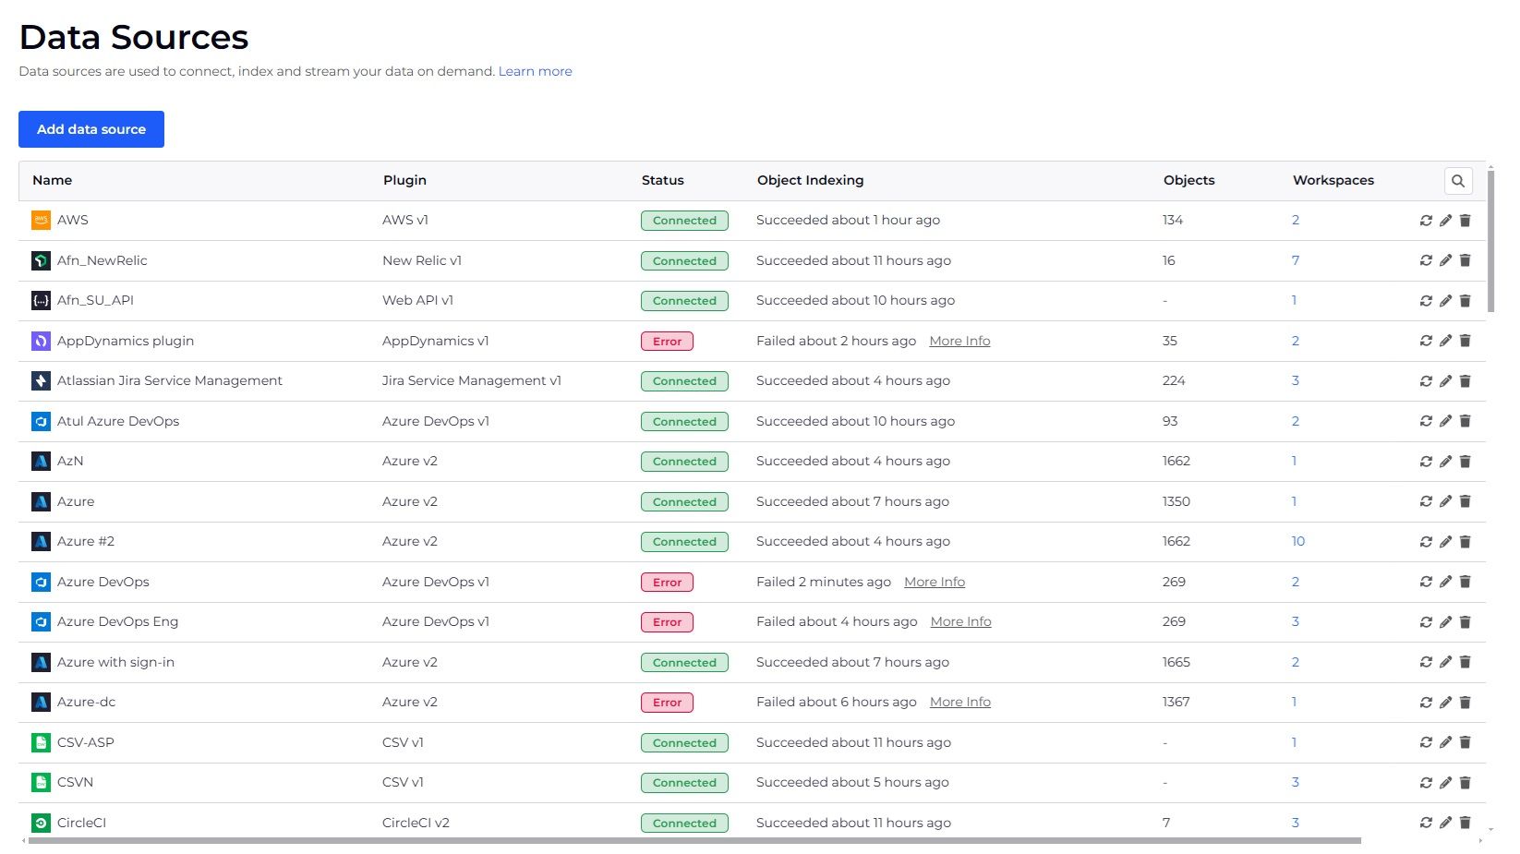This screenshot has height=854, width=1520.
Task: Sort by the Object Indexing column header
Action: click(x=810, y=180)
